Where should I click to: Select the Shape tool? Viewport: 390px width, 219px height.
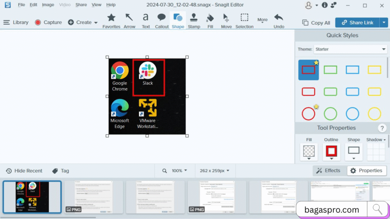pos(177,20)
